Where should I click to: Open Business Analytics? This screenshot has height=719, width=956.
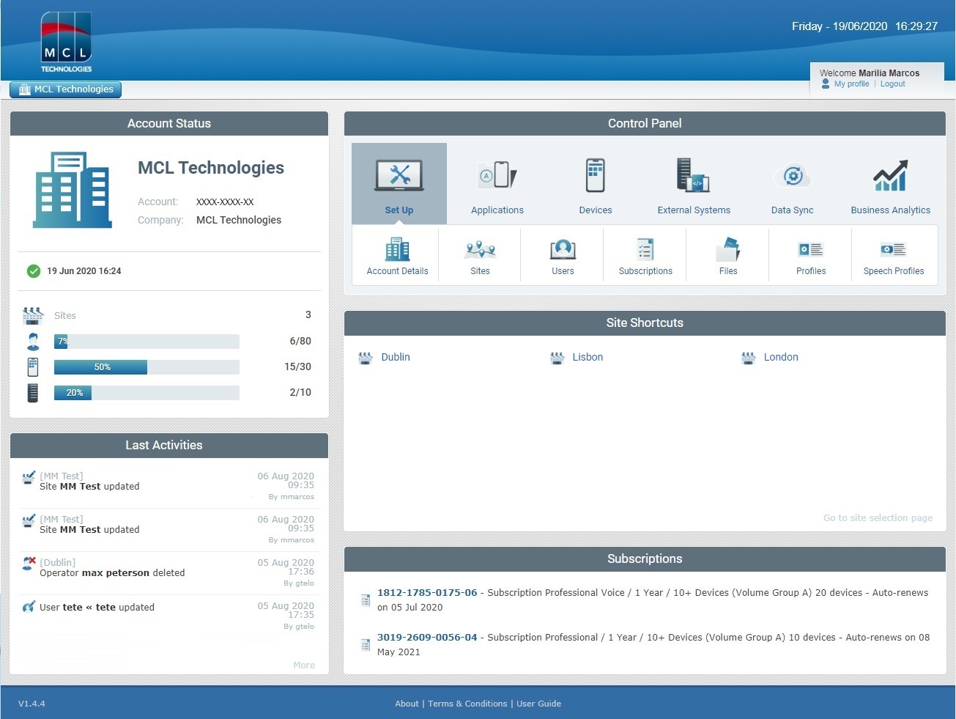890,183
